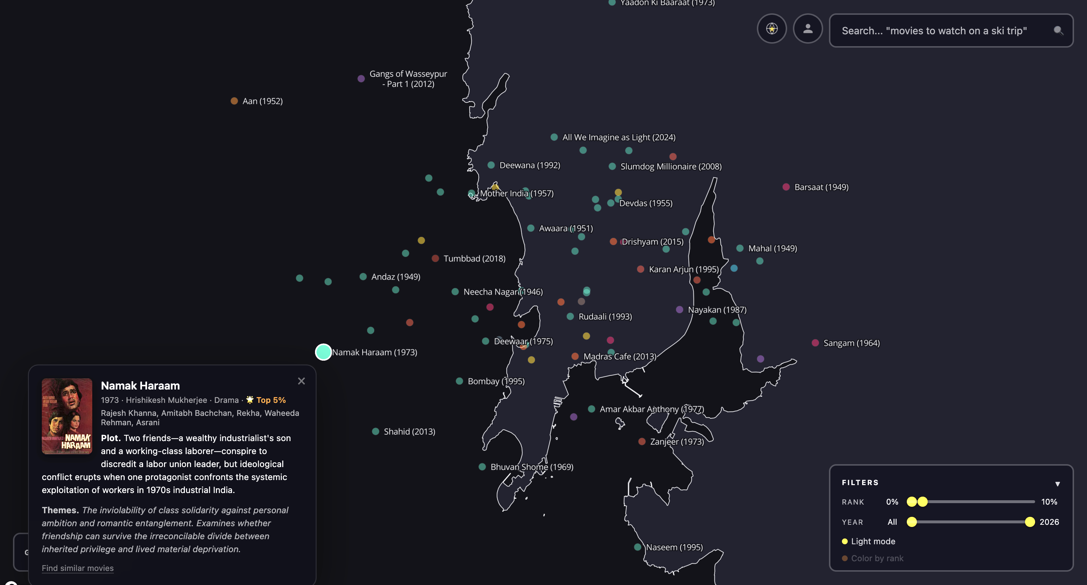This screenshot has height=585, width=1087.
Task: Select the highlighted Namak Haraam map dot
Action: click(323, 352)
